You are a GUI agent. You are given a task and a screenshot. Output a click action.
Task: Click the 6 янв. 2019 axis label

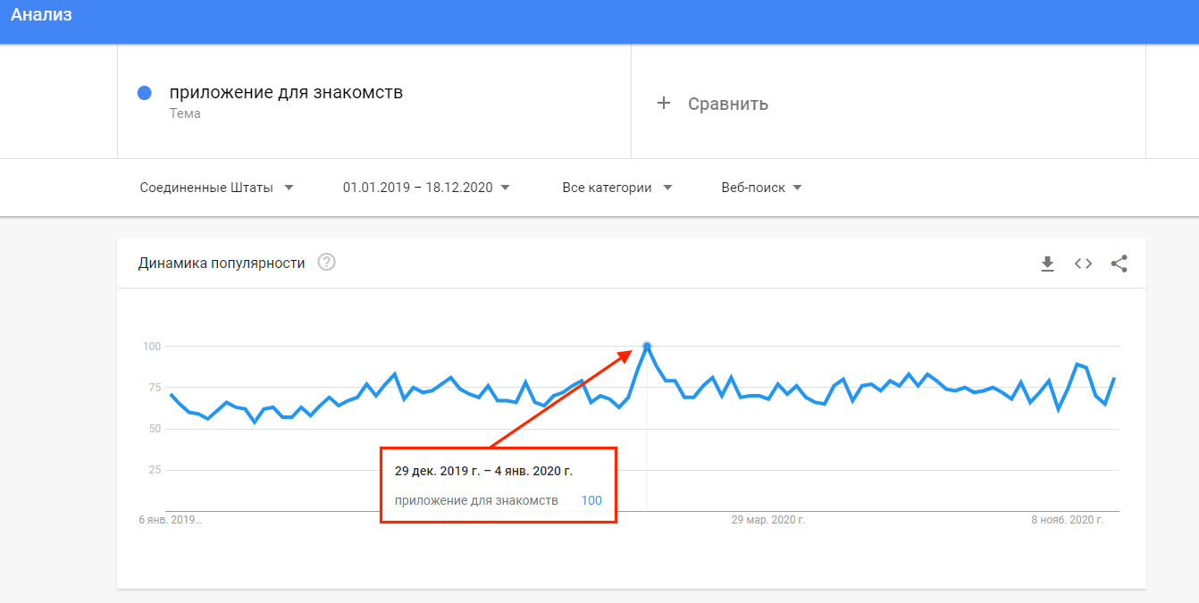[171, 520]
